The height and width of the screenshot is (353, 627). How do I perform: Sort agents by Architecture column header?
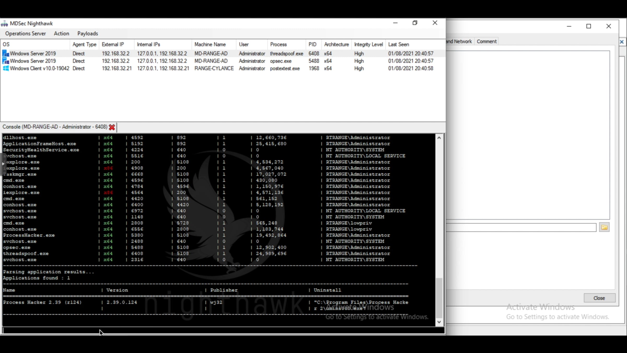pyautogui.click(x=336, y=44)
